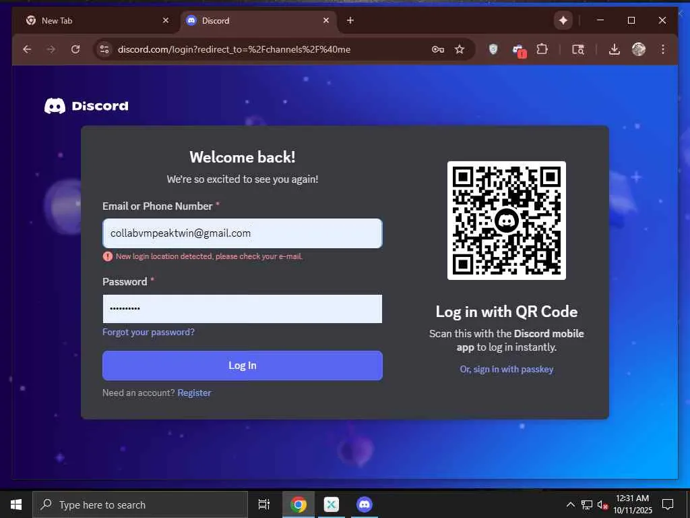690x518 pixels.
Task: Click the Password input field
Action: (x=243, y=308)
